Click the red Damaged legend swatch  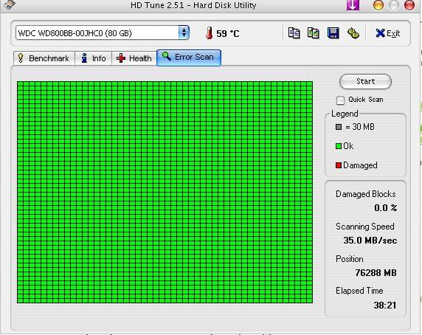pyautogui.click(x=339, y=165)
